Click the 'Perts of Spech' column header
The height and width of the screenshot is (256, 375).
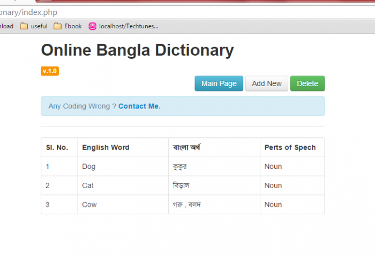click(x=290, y=148)
